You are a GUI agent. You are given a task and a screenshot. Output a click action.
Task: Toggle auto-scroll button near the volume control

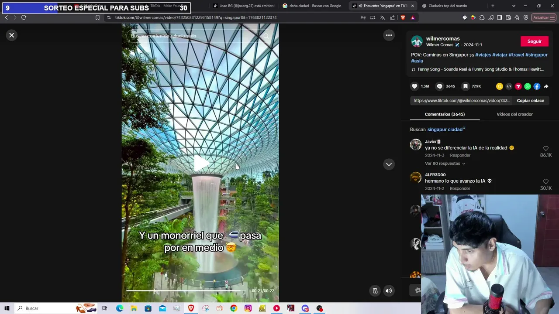[375, 291]
